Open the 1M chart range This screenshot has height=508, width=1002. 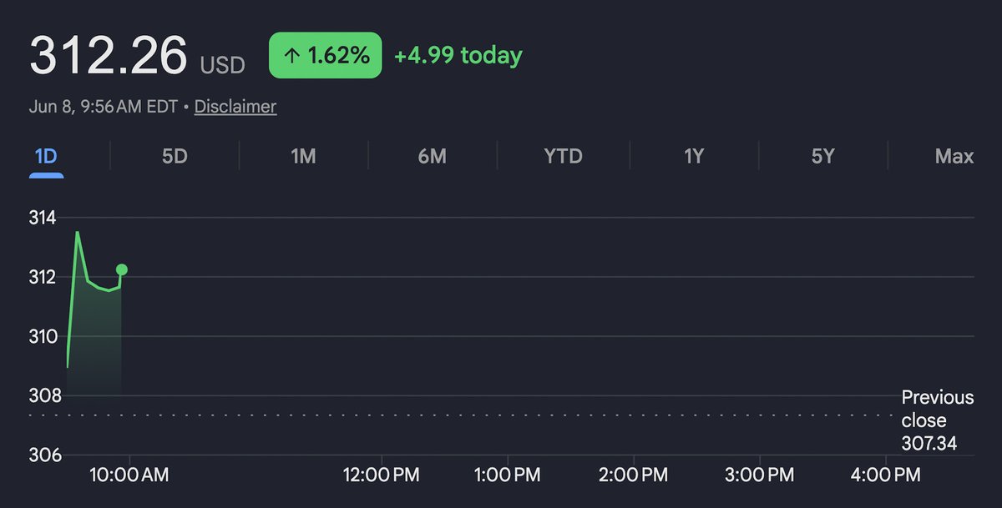coord(303,156)
